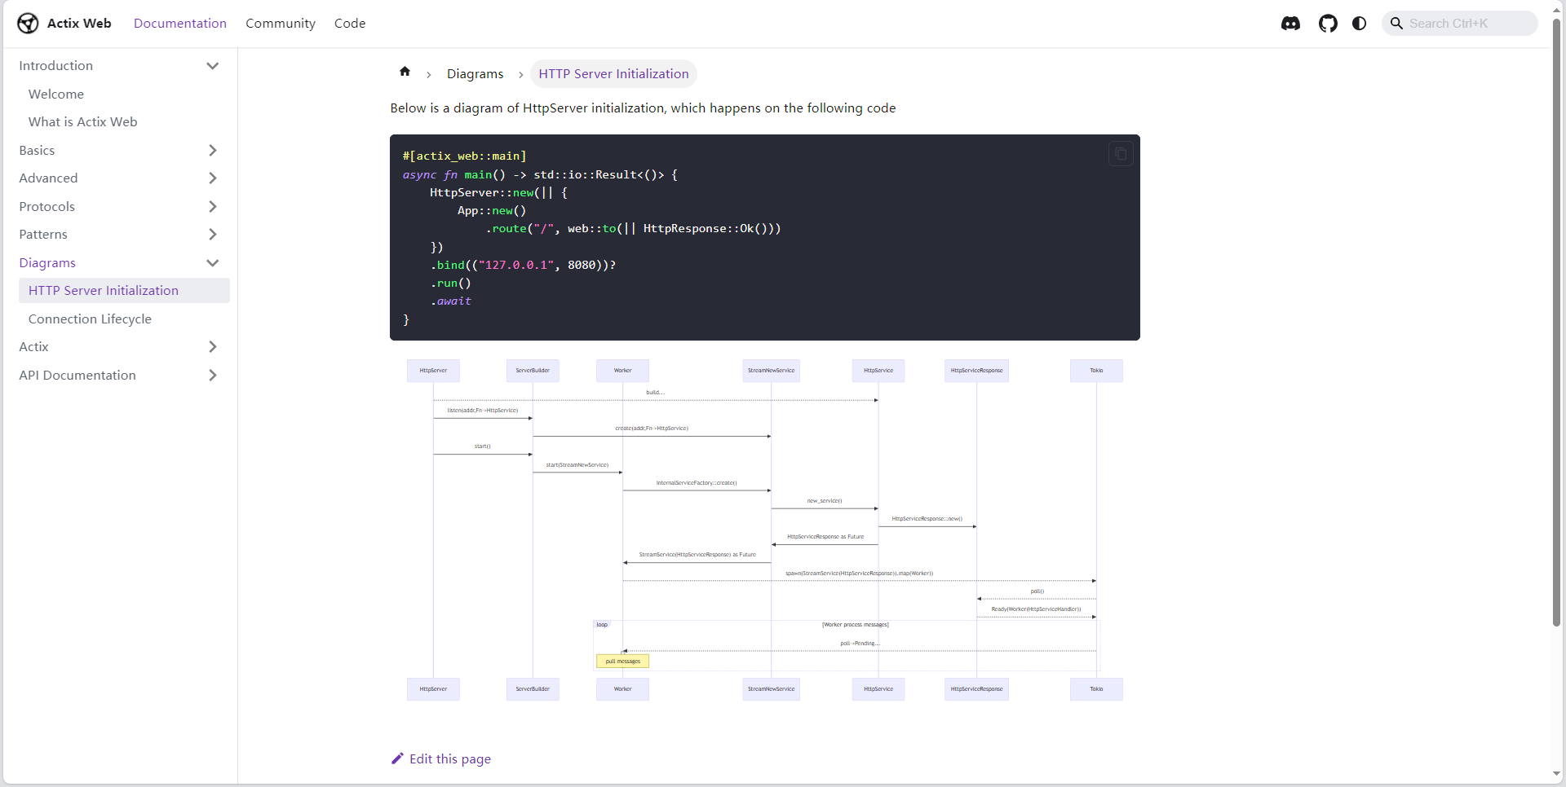Click API Documentation sidebar label
1566x787 pixels.
click(x=77, y=376)
